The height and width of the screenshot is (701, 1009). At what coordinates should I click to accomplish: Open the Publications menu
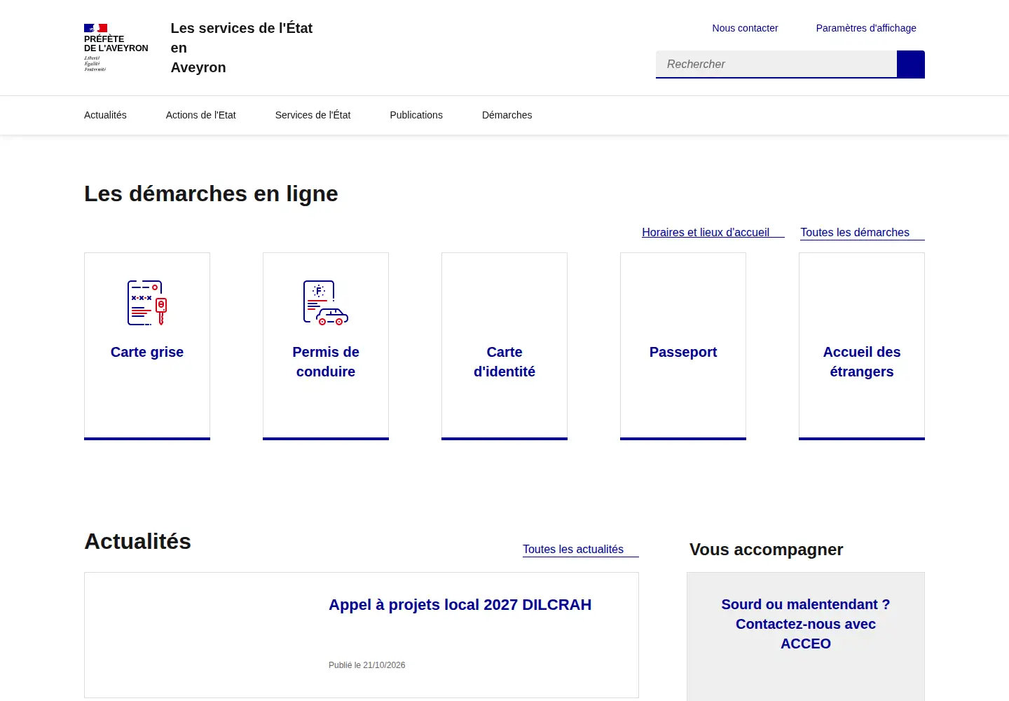(x=416, y=115)
